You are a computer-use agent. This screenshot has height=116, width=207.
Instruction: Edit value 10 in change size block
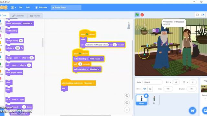pos(21,41)
